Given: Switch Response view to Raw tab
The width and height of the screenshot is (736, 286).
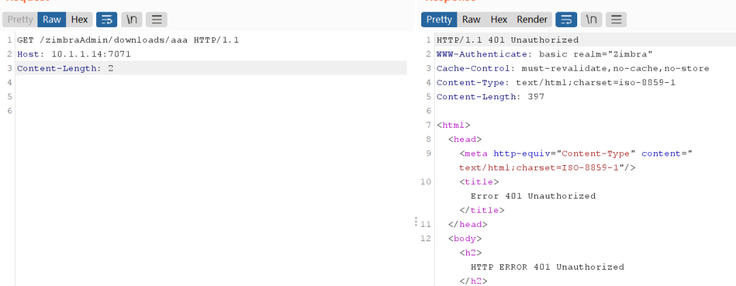Looking at the screenshot, I should tap(472, 20).
